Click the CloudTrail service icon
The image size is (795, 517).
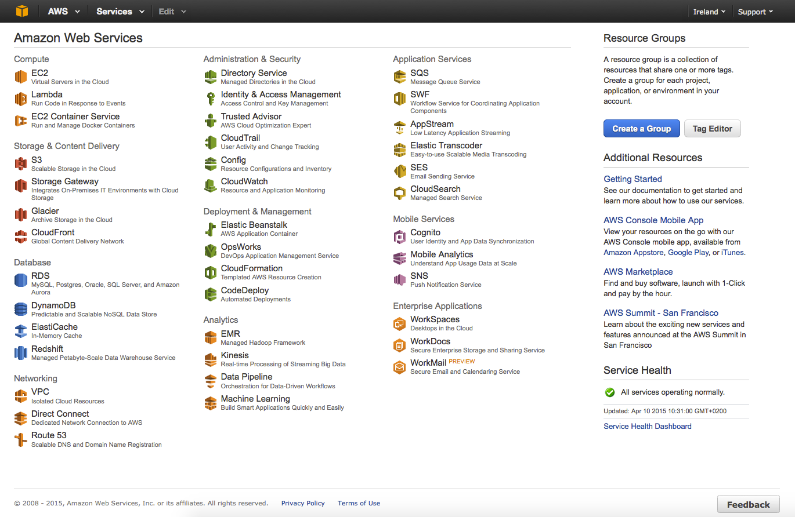(x=211, y=142)
